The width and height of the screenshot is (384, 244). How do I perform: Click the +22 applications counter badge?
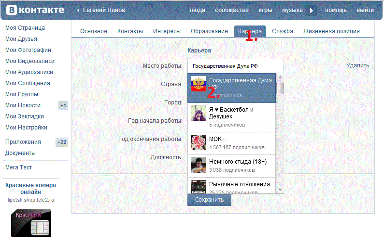(x=62, y=142)
